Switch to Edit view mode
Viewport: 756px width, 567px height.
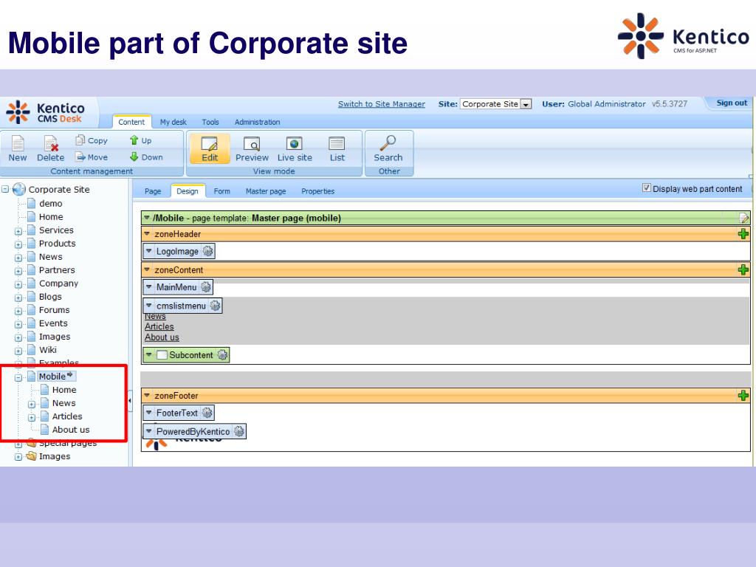pos(209,149)
